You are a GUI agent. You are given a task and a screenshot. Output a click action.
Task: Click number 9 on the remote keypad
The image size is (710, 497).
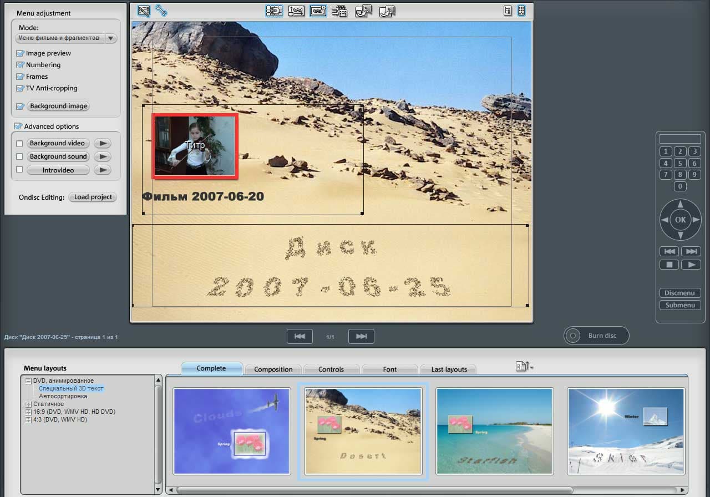tap(694, 175)
